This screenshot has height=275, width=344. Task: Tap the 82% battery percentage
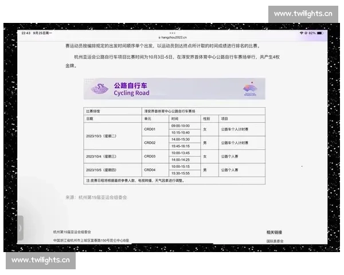pyautogui.click(x=312, y=33)
